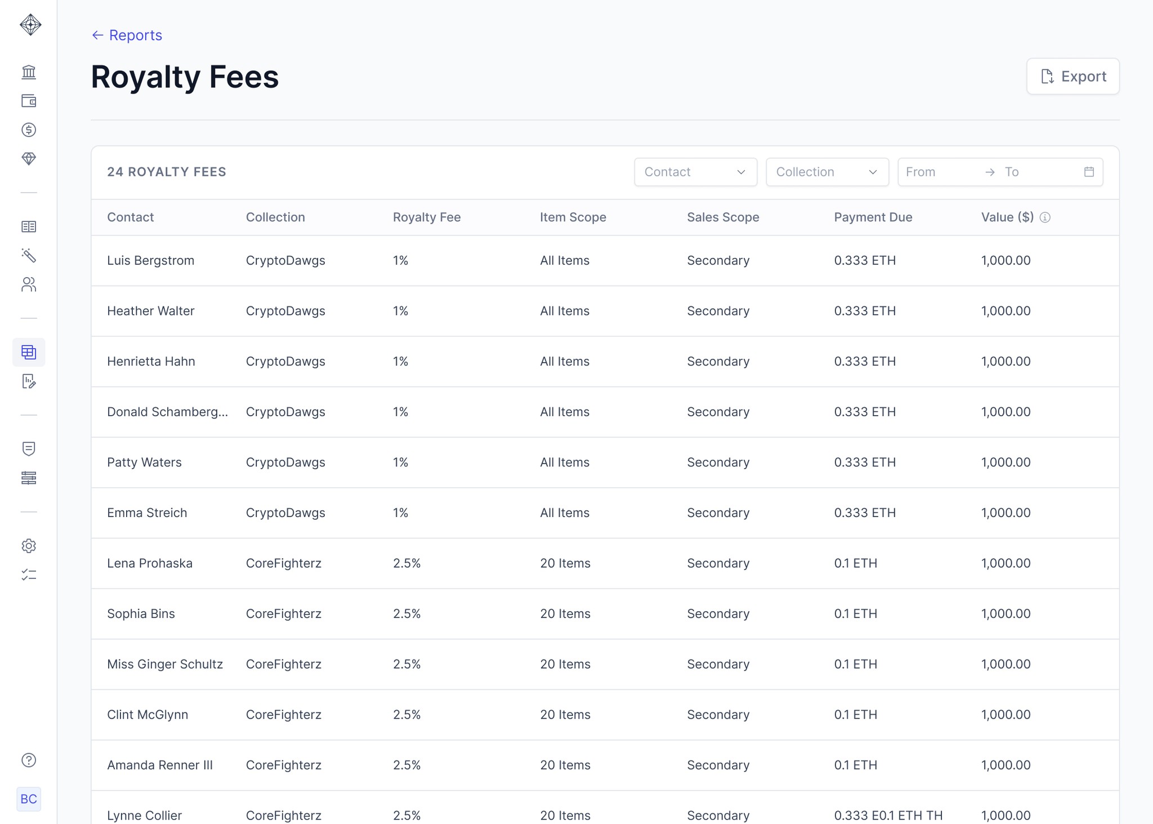Open the contacts (people) section
This screenshot has width=1153, height=824.
coord(29,284)
